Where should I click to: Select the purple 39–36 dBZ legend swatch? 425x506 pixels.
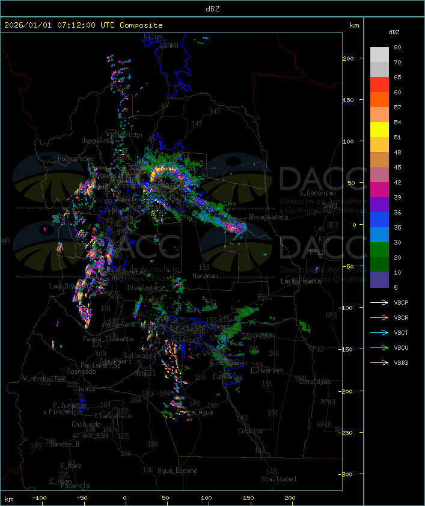(x=379, y=204)
